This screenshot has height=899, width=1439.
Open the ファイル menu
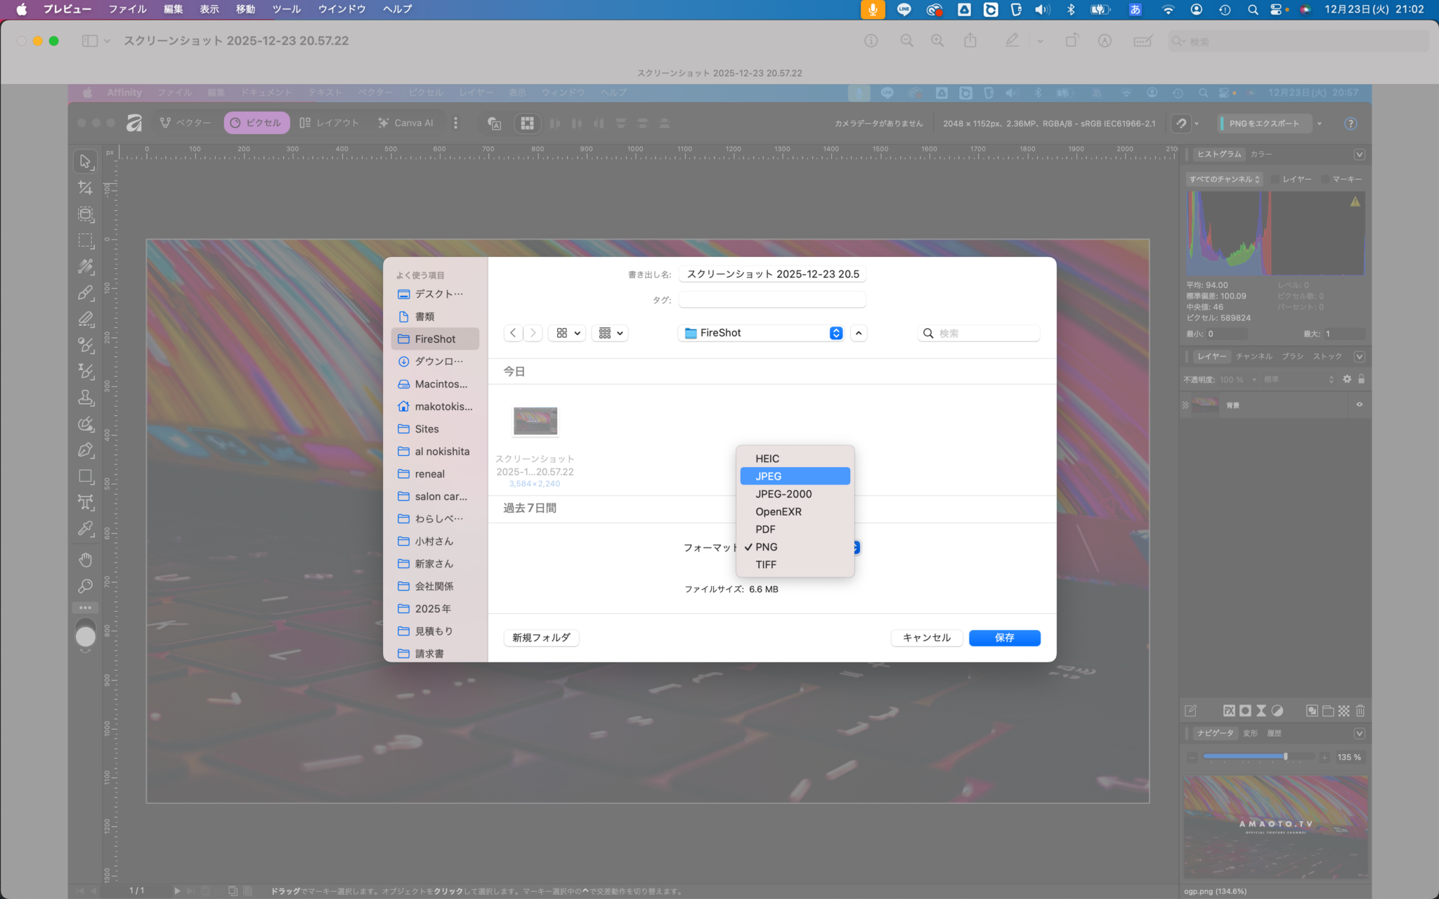pyautogui.click(x=126, y=9)
